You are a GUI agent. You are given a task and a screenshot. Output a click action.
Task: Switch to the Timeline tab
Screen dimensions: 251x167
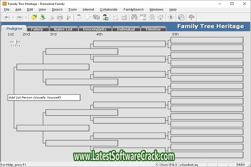153,29
